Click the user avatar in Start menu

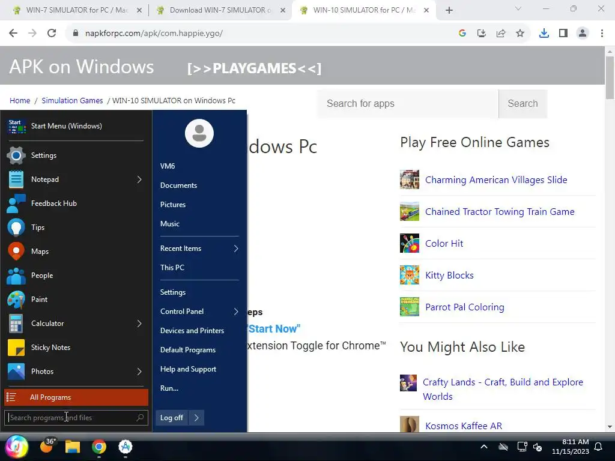(x=199, y=133)
